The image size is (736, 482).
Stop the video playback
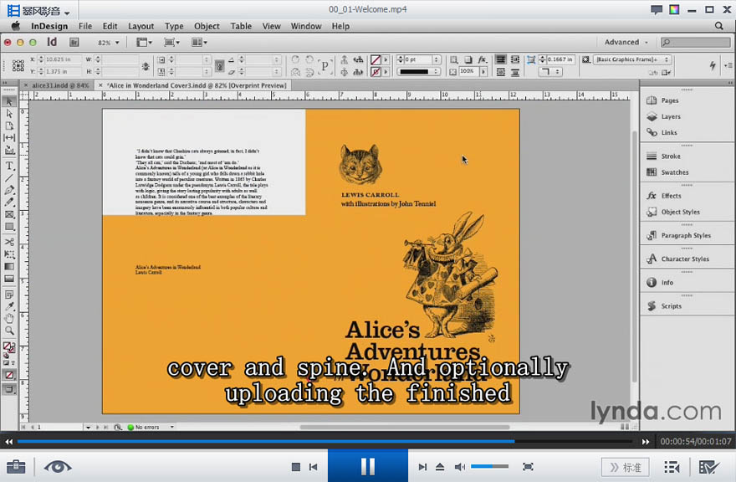tap(296, 467)
